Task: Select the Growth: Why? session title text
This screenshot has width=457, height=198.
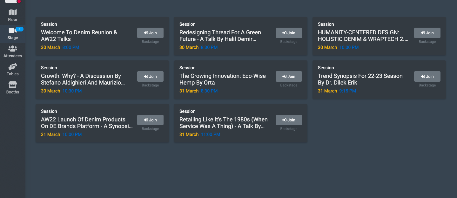Action: pos(83,79)
